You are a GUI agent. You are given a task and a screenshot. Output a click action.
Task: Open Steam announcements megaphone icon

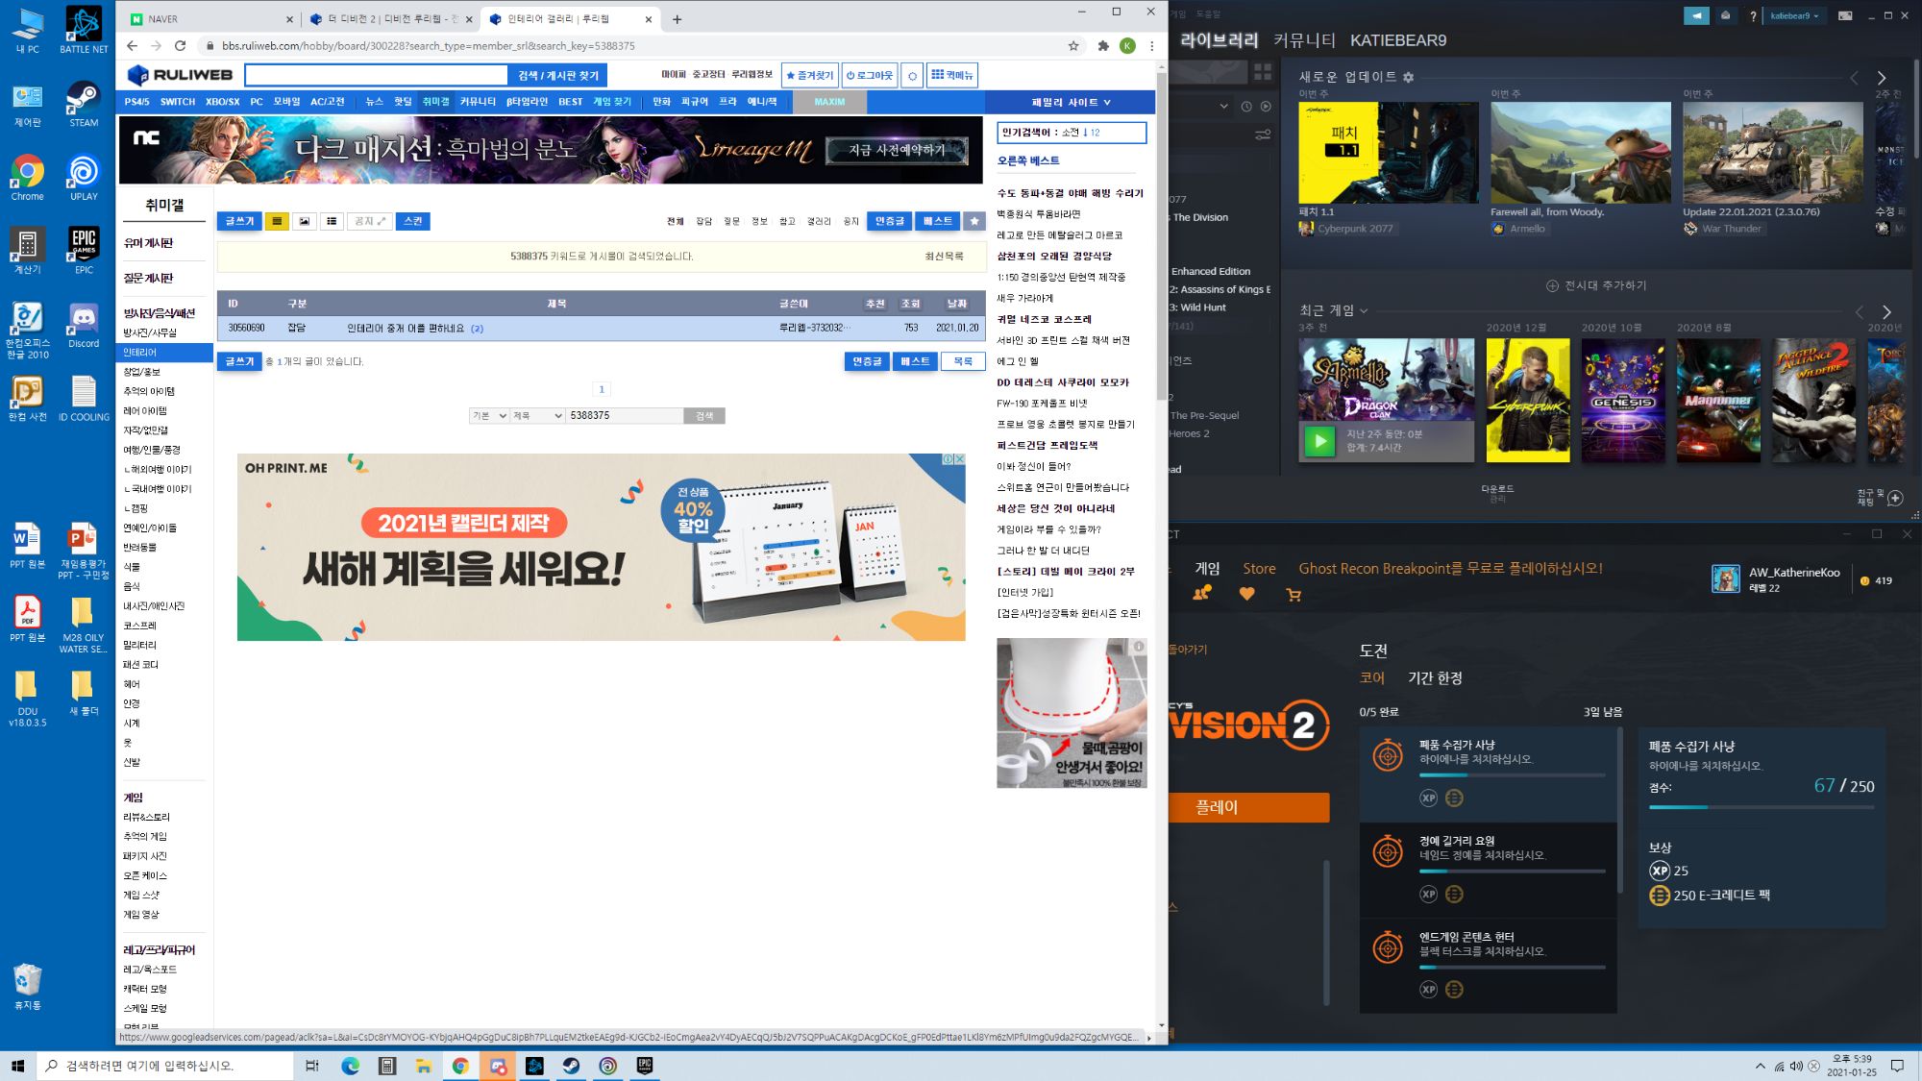(x=1696, y=15)
